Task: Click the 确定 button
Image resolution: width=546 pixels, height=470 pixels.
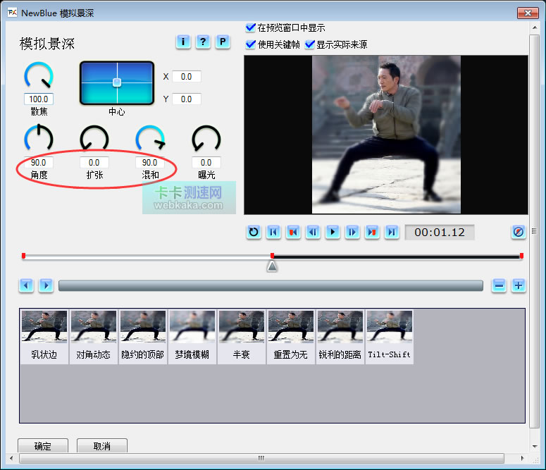Action: pos(43,446)
